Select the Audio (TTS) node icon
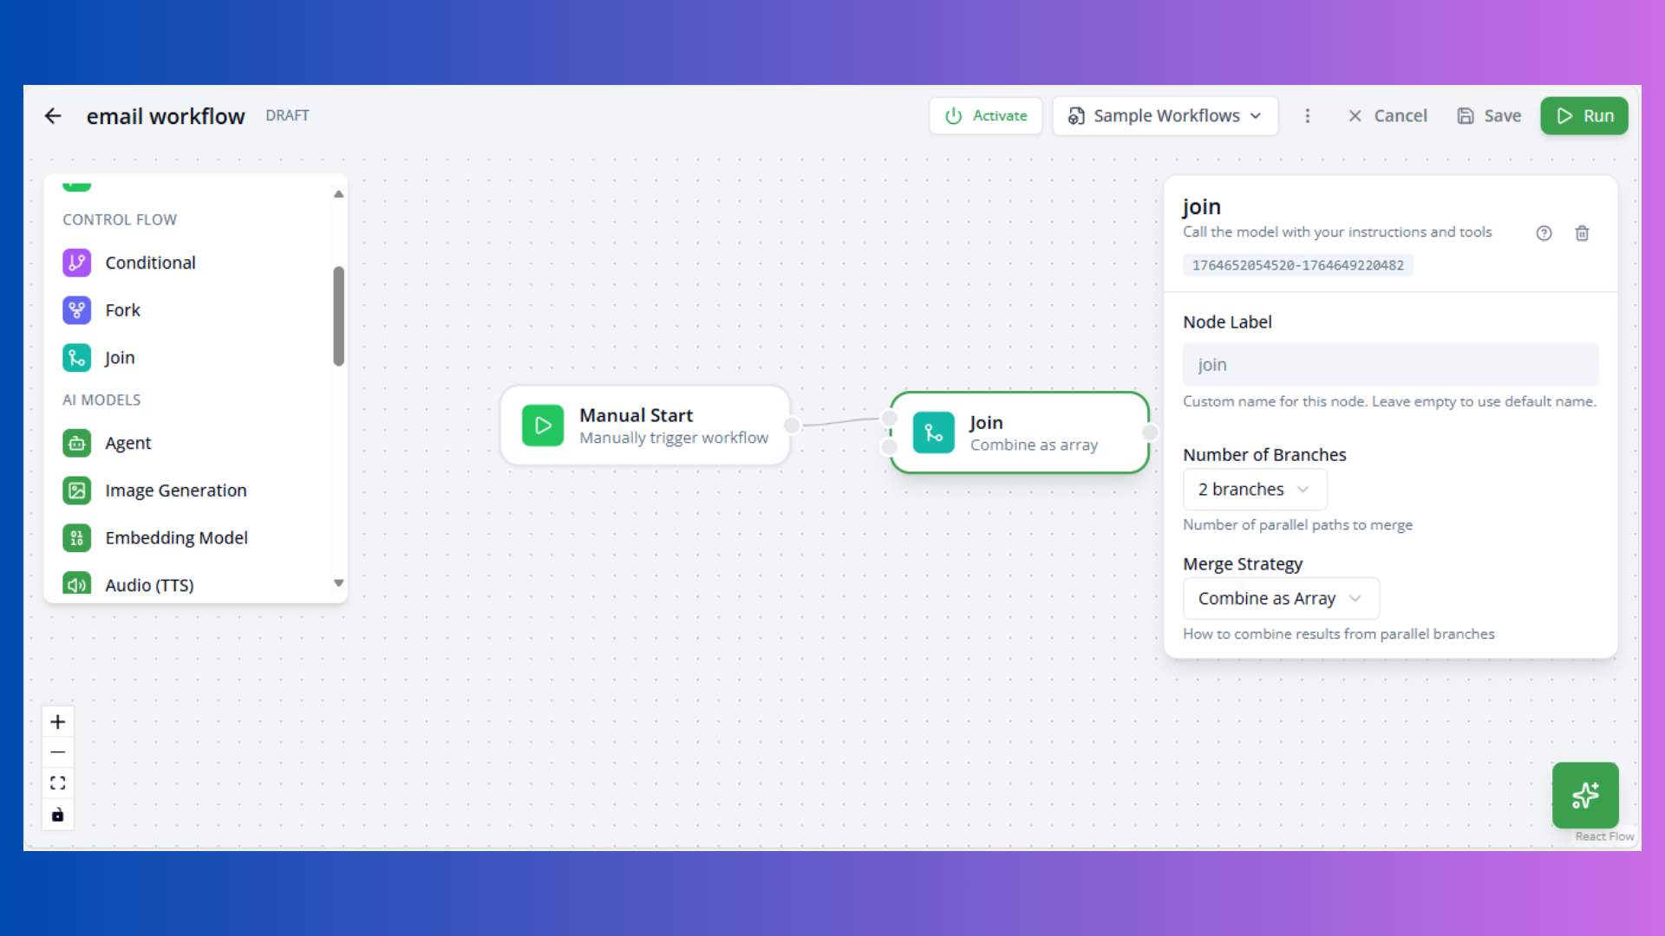Screen dimensions: 1665x936 (76, 584)
